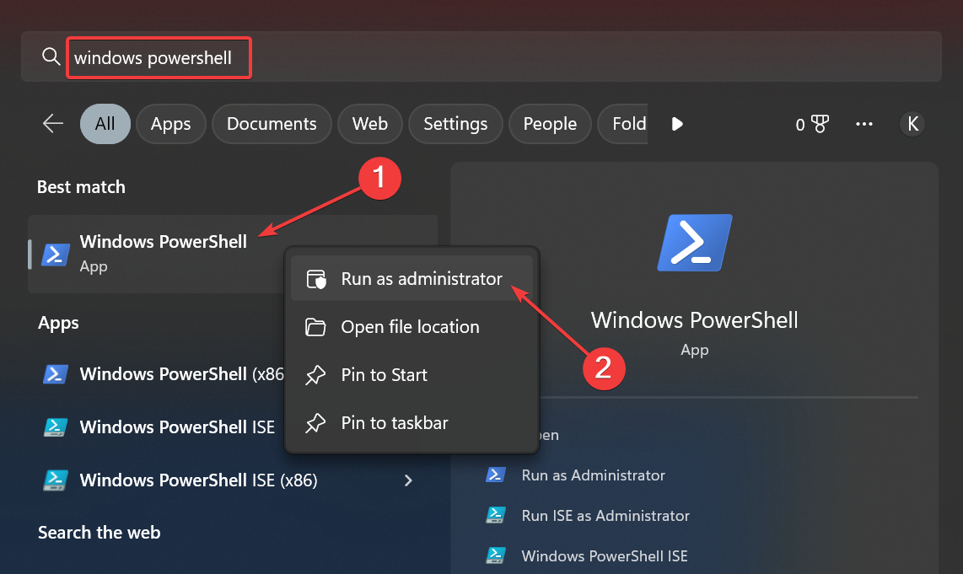Click inside the windows powershell search box
Image resolution: width=963 pixels, height=574 pixels.
coord(159,57)
